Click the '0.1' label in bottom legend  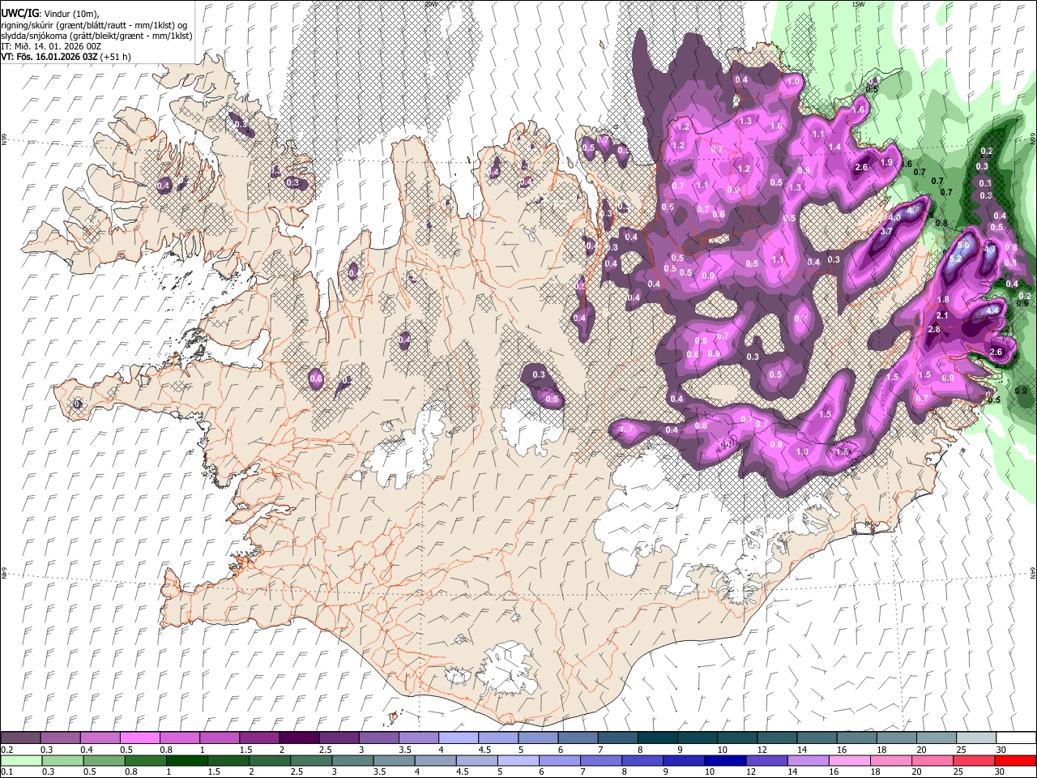point(7,772)
